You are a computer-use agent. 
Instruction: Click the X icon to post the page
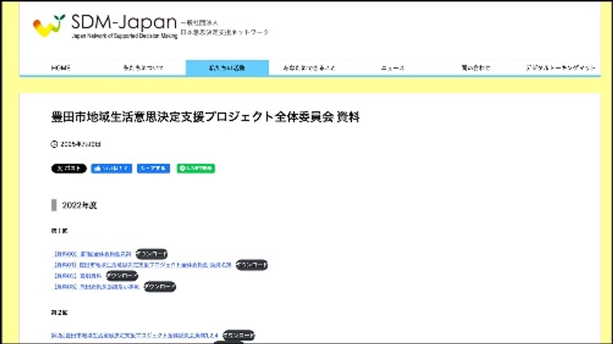coord(60,168)
